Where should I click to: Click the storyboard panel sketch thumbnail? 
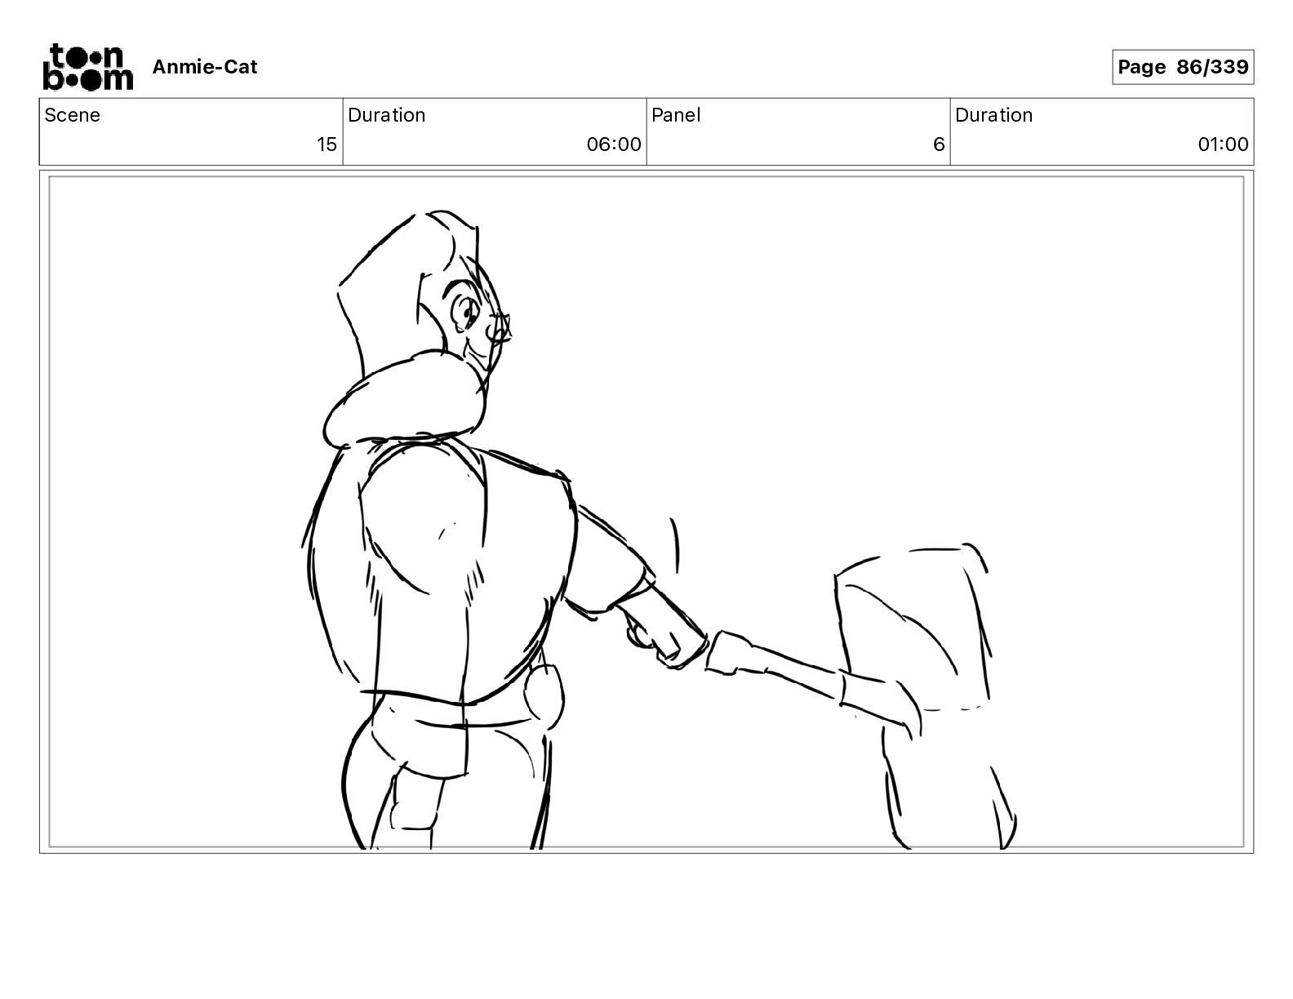(646, 513)
